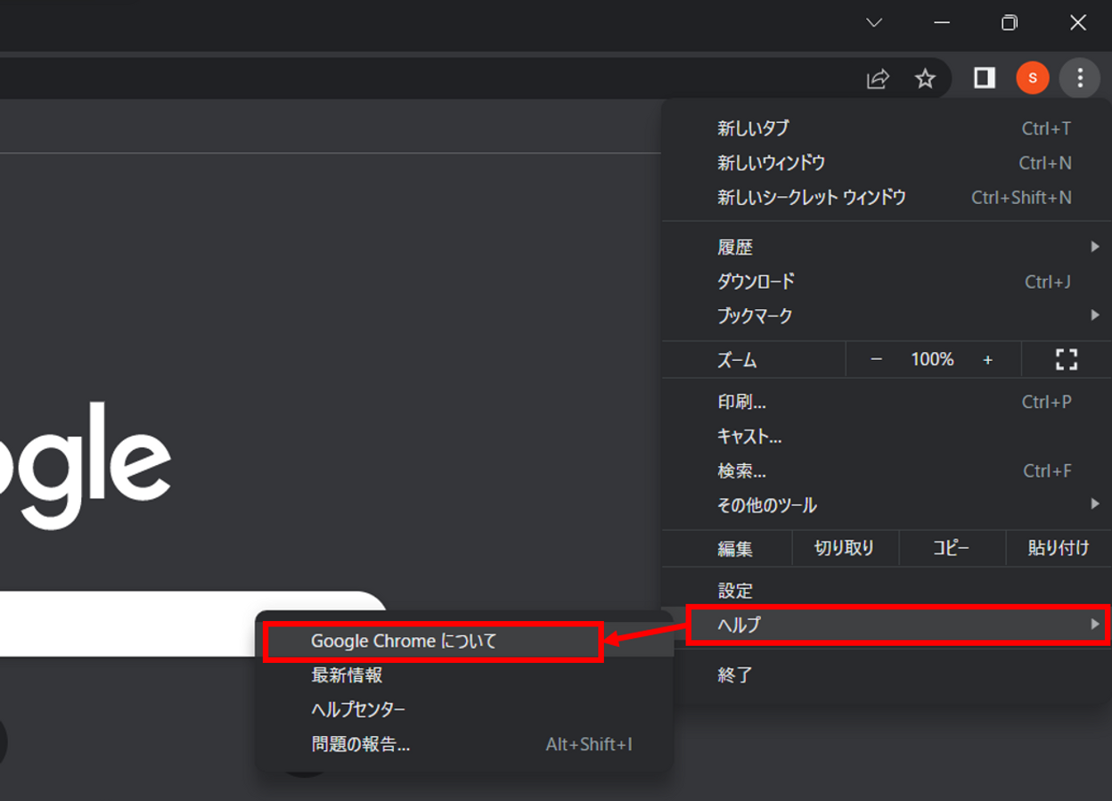Select 終了 to quit Chrome
The height and width of the screenshot is (801, 1112).
click(x=887, y=674)
